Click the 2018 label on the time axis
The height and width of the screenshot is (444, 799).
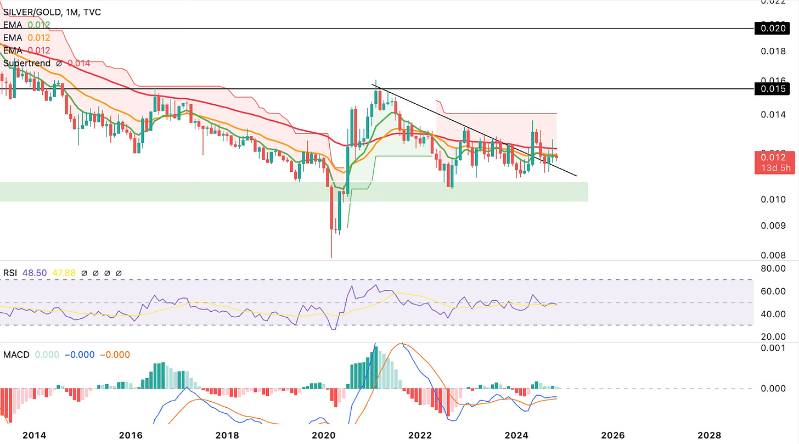[227, 435]
